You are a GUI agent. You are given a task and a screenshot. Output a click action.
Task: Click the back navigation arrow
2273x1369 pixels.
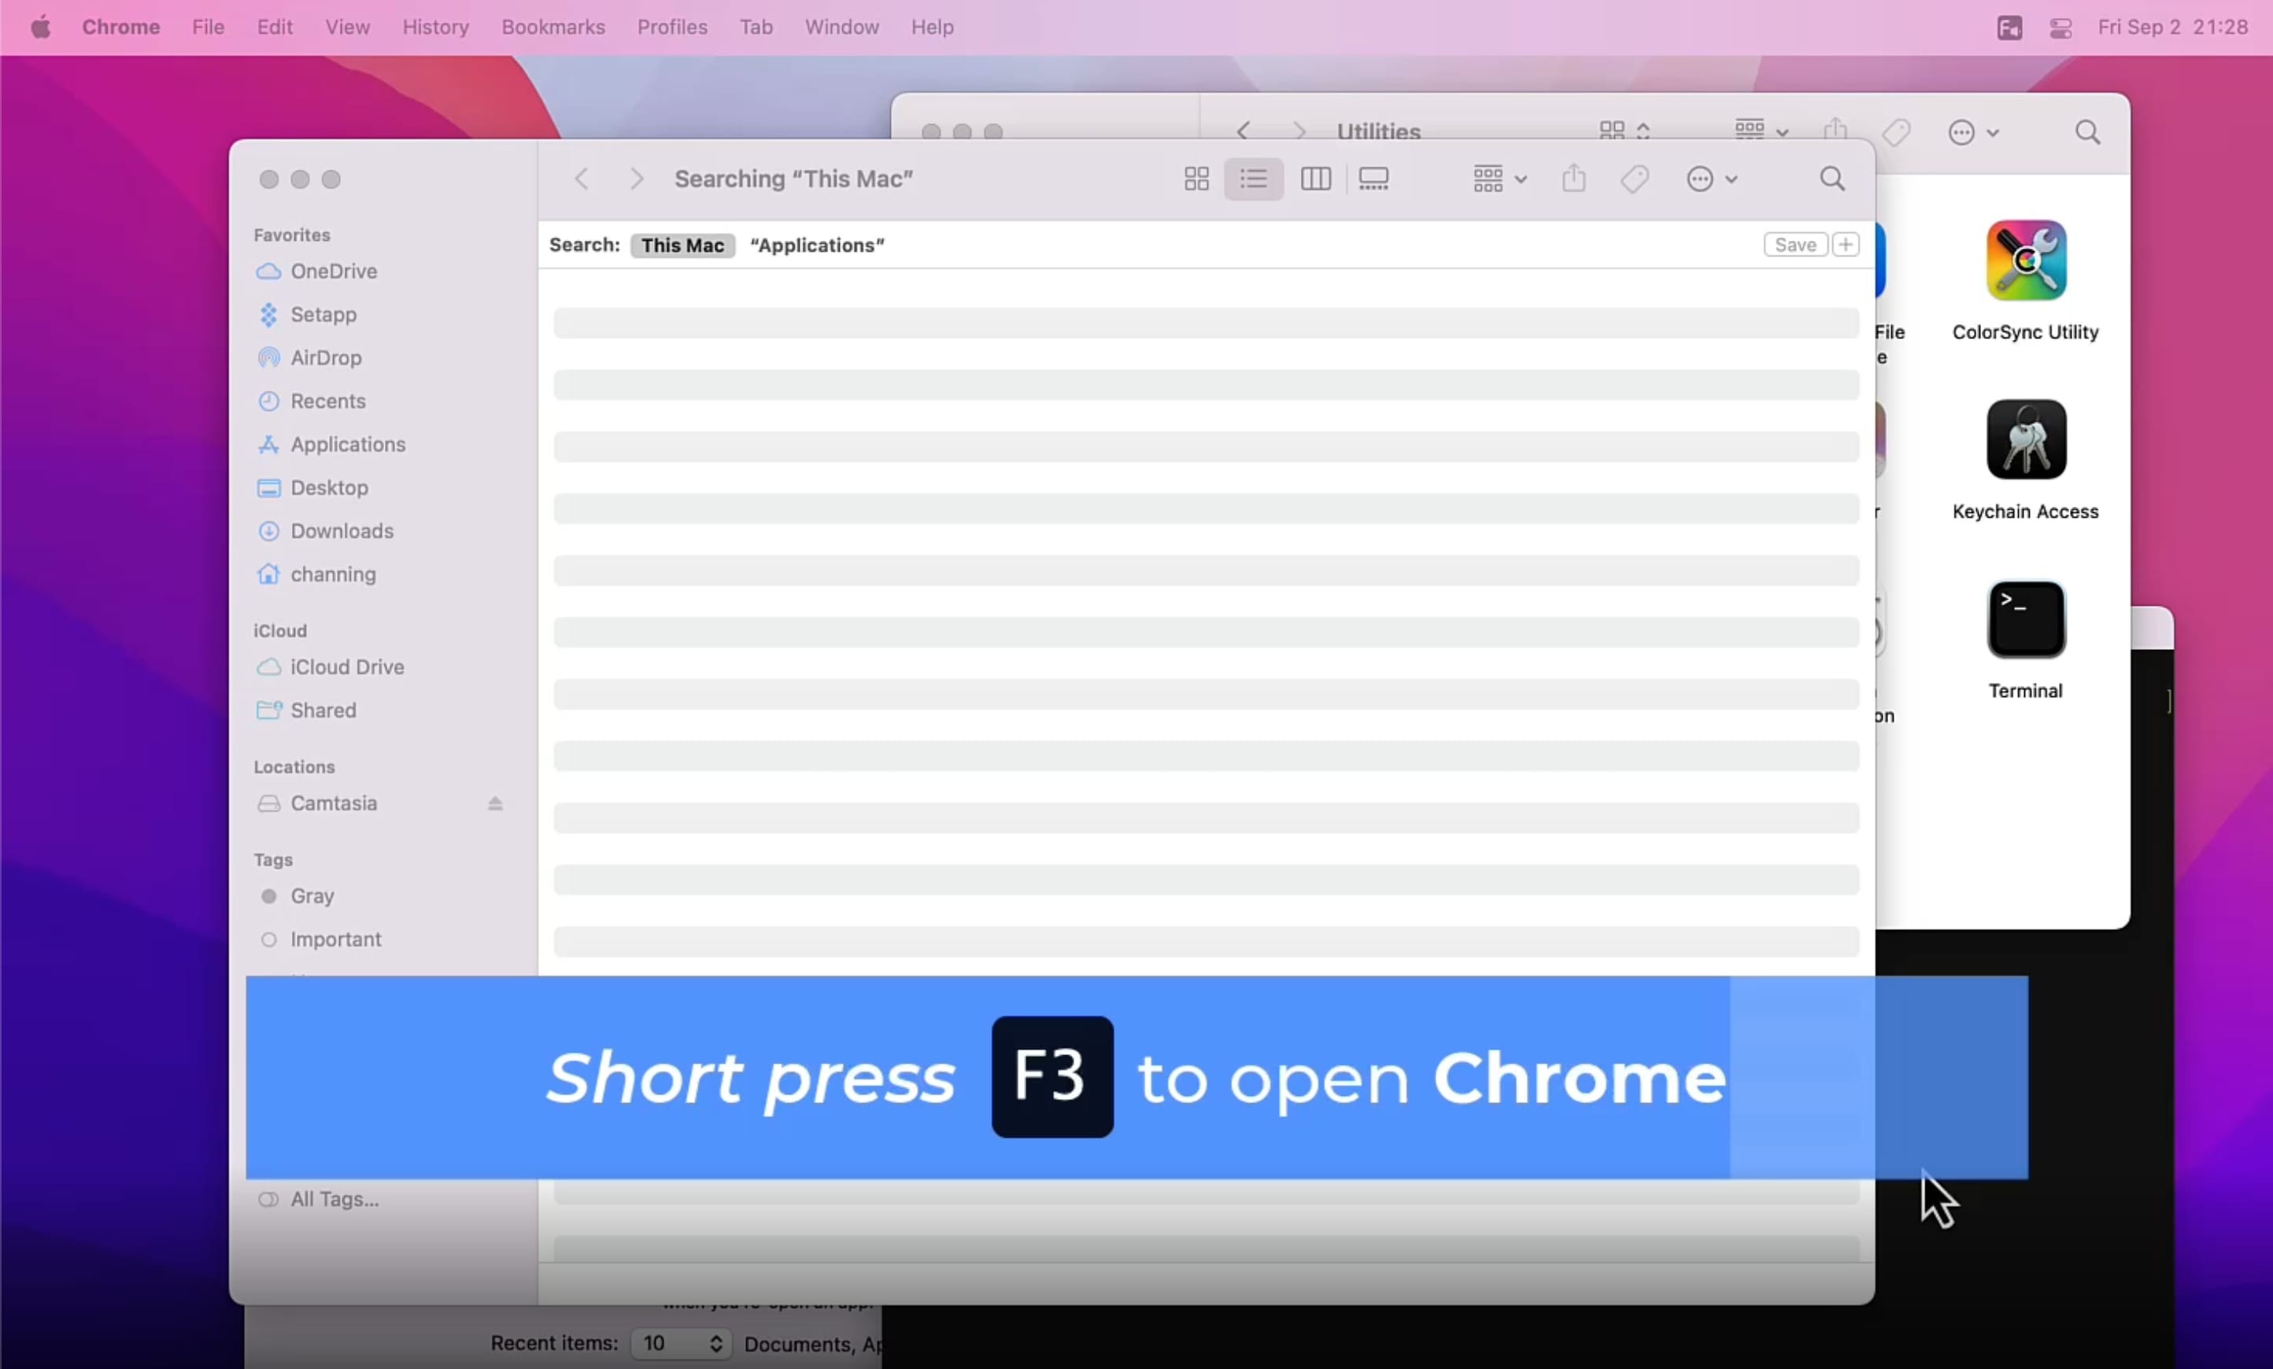pyautogui.click(x=582, y=179)
